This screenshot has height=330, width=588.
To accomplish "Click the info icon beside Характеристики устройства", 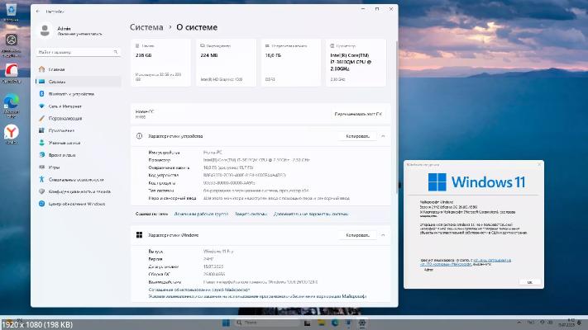I will [139, 136].
